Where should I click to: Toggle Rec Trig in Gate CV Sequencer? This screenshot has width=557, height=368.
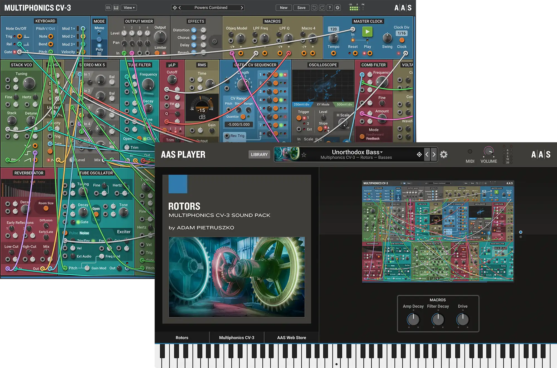(227, 136)
